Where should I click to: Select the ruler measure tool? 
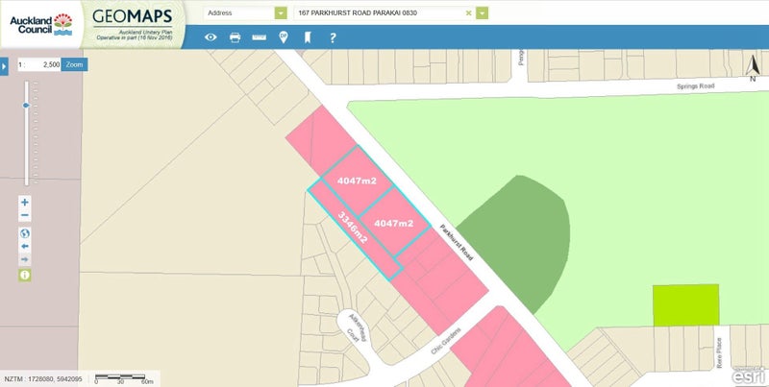tap(259, 37)
